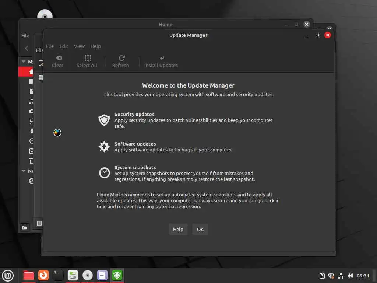Open calendar from 09:31 clock
The image size is (377, 283).
tap(363, 276)
